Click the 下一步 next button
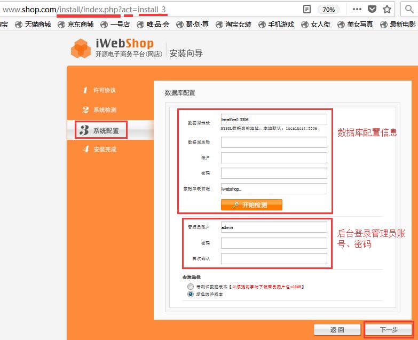The height and width of the screenshot is (340, 418). (x=389, y=330)
